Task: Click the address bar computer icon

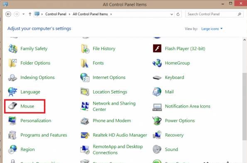Action: point(37,14)
